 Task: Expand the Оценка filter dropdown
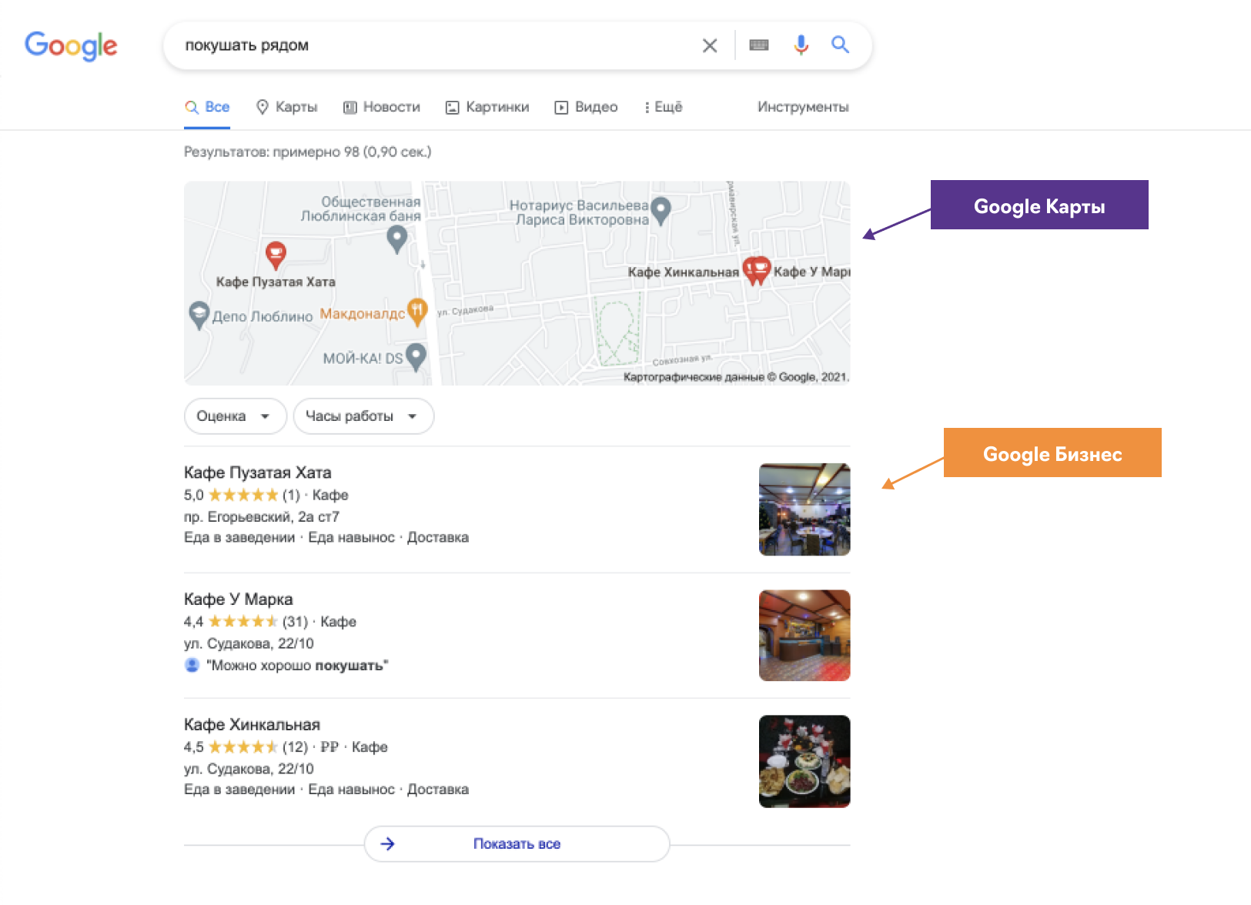click(235, 416)
